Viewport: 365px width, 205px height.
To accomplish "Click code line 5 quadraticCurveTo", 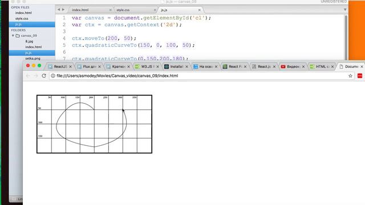I will (x=133, y=45).
